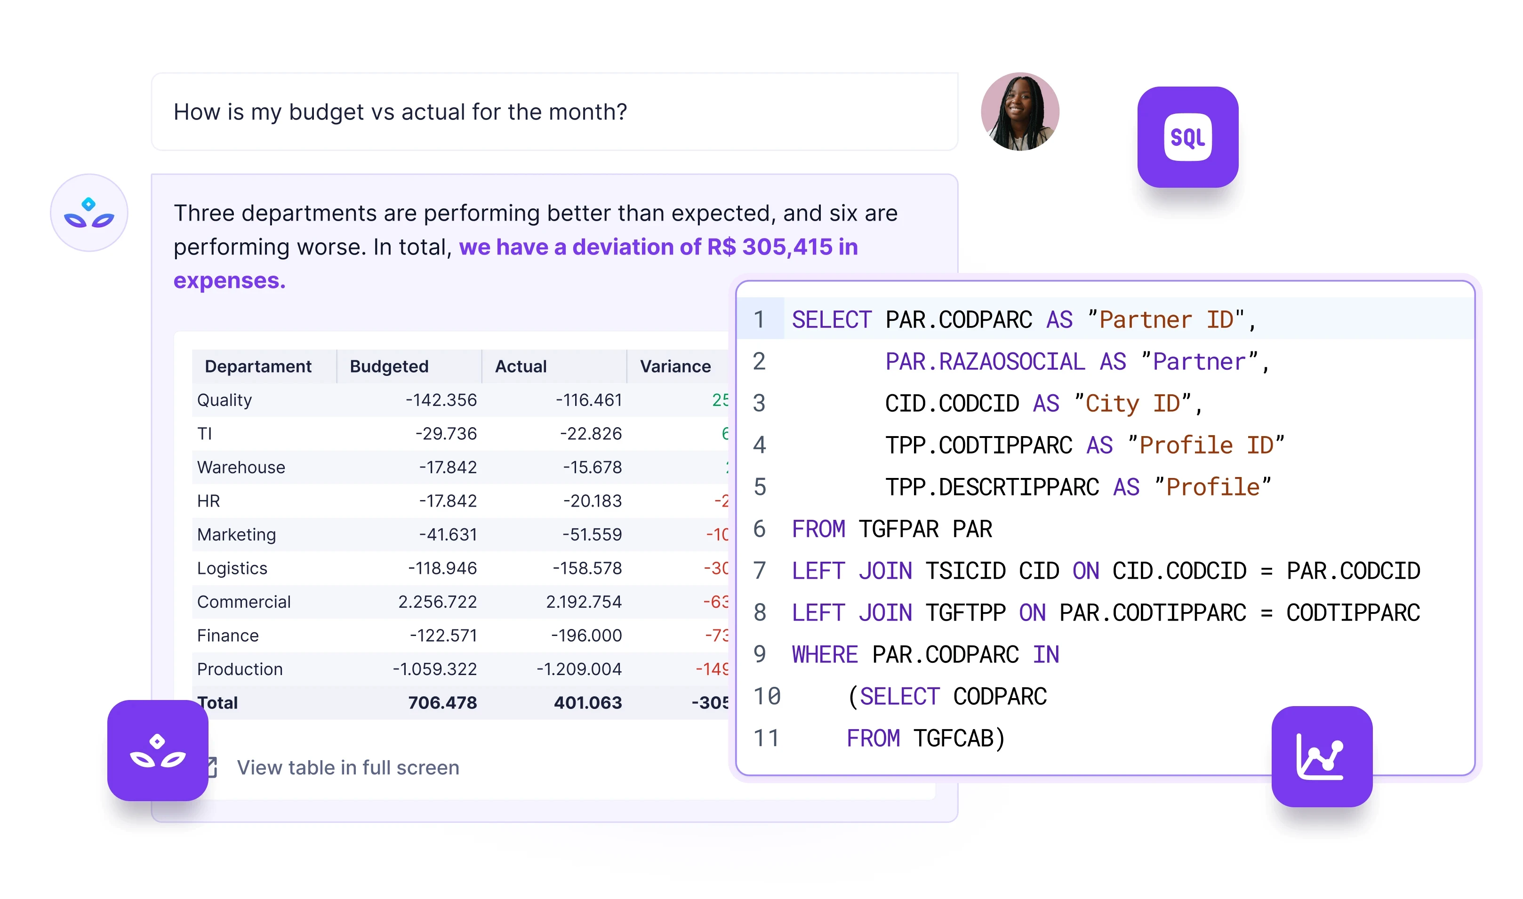
Task: Select the HR row label
Action: click(x=208, y=501)
